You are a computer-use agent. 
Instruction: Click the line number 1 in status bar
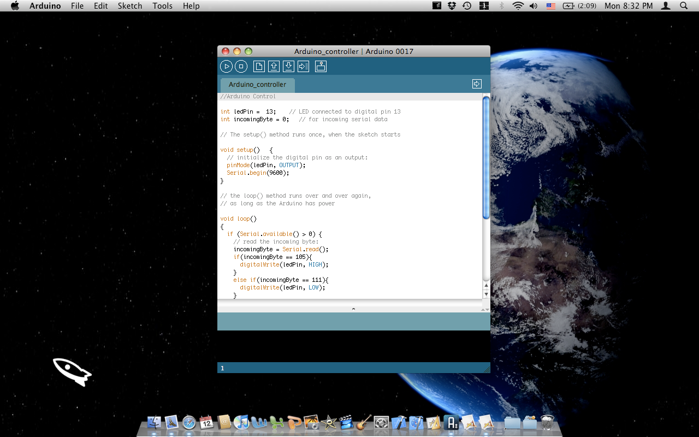pyautogui.click(x=222, y=369)
